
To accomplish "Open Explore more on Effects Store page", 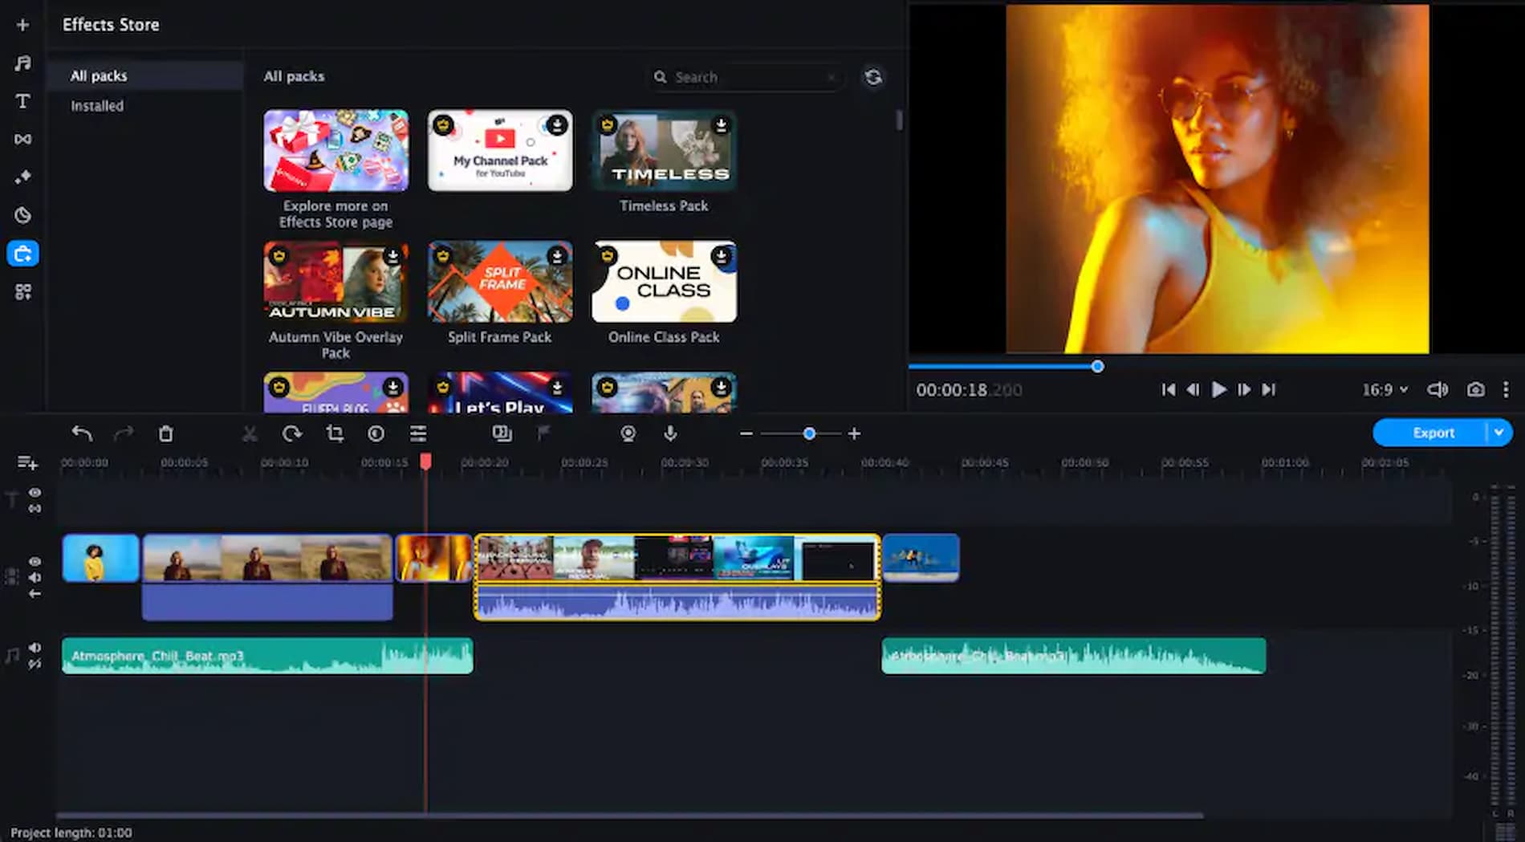I will pos(335,151).
